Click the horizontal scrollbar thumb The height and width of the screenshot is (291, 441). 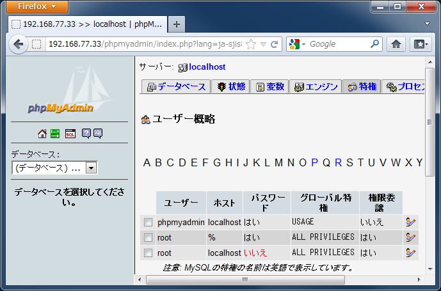[245, 279]
